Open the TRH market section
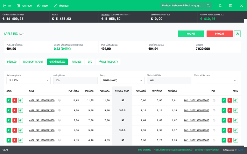Screen dimensions: 247x154 click(x=7, y=6)
